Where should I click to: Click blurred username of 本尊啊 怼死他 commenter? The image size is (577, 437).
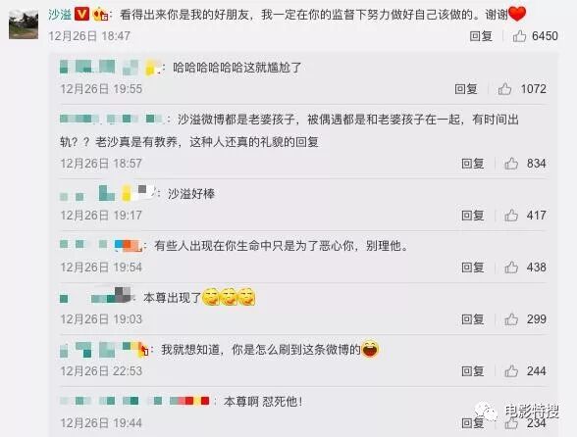134,401
